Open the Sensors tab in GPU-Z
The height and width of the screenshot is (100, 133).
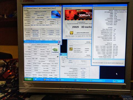pyautogui.click(x=34, y=44)
